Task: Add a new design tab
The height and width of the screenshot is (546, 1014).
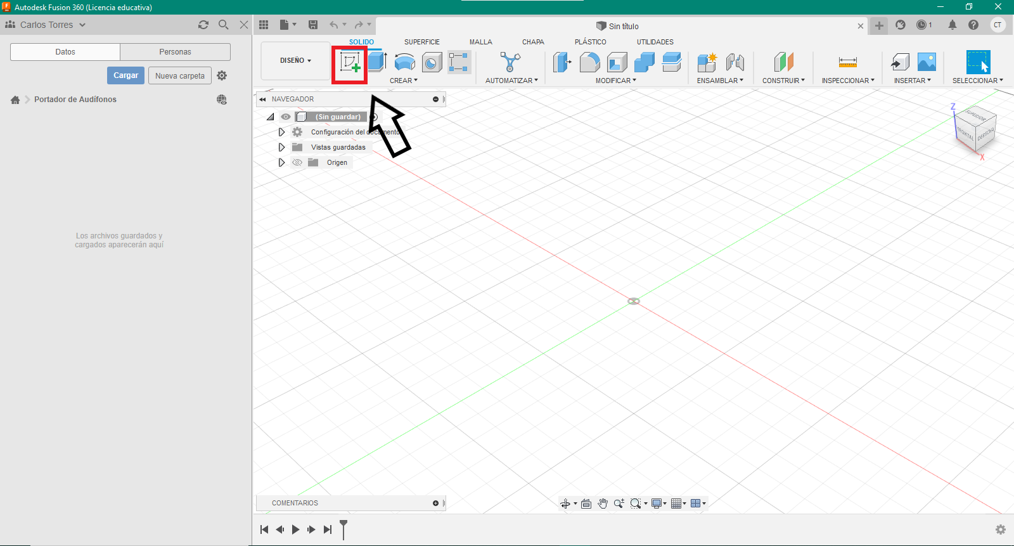Action: click(879, 25)
